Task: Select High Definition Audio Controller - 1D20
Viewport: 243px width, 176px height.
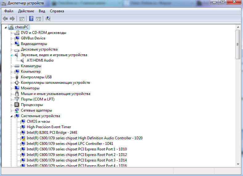Action: 84,138
